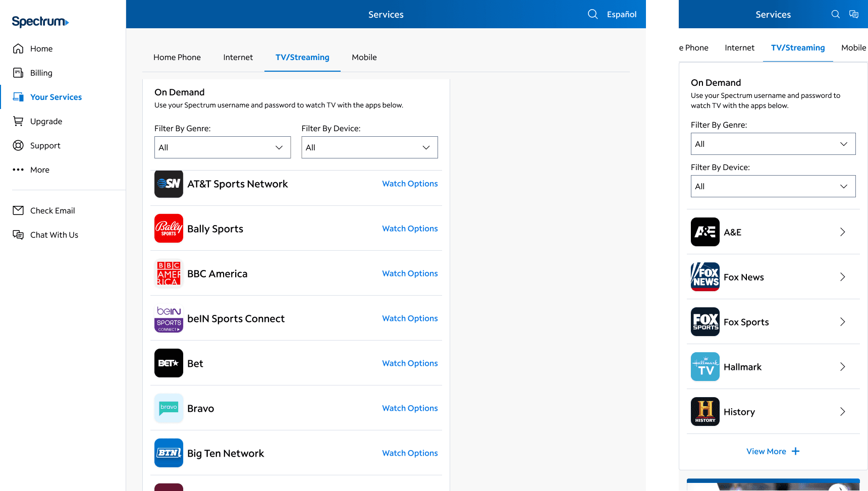This screenshot has height=491, width=868.
Task: Expand History row chevron
Action: pyautogui.click(x=842, y=412)
